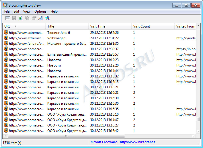Select ООО «Хоум Кредит row at 13:14:47
This screenshot has width=203, height=148.
(99, 120)
